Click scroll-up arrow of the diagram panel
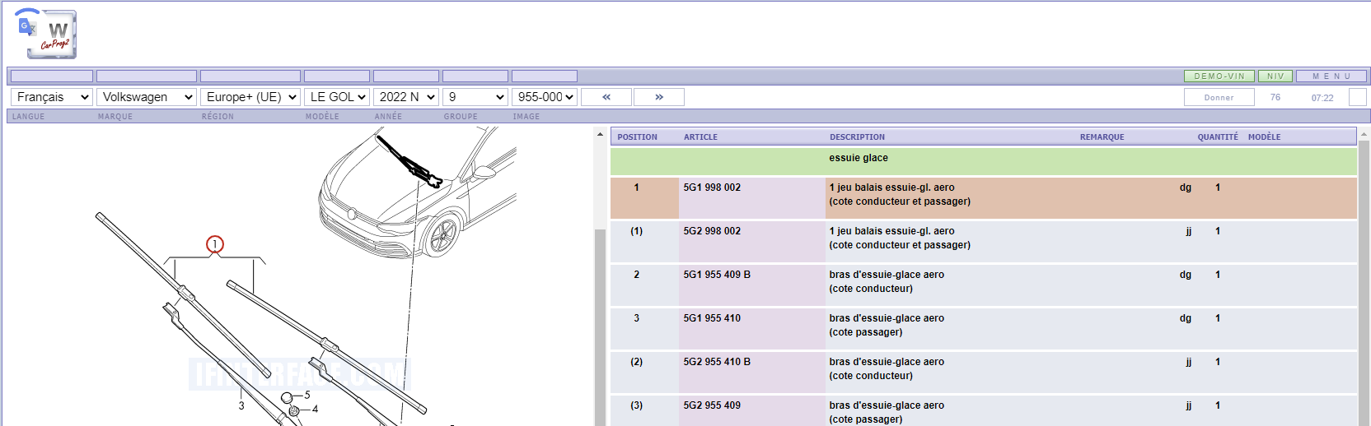The height and width of the screenshot is (426, 1371). [600, 134]
